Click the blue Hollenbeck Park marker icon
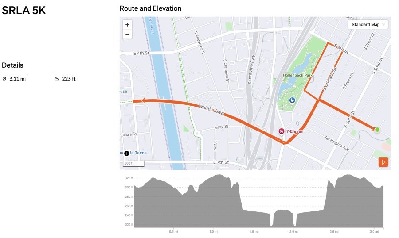Screen dimensions: 399x238 (292, 100)
